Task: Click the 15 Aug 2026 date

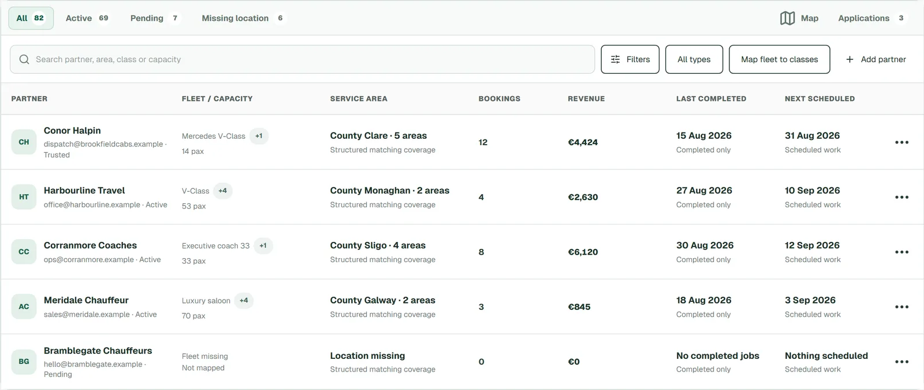Action: click(704, 136)
